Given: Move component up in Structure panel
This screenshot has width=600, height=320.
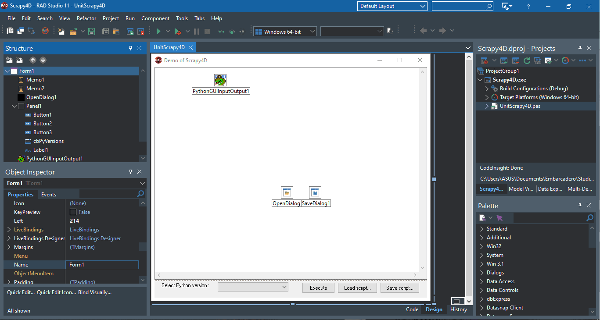Looking at the screenshot, I should (x=33, y=60).
